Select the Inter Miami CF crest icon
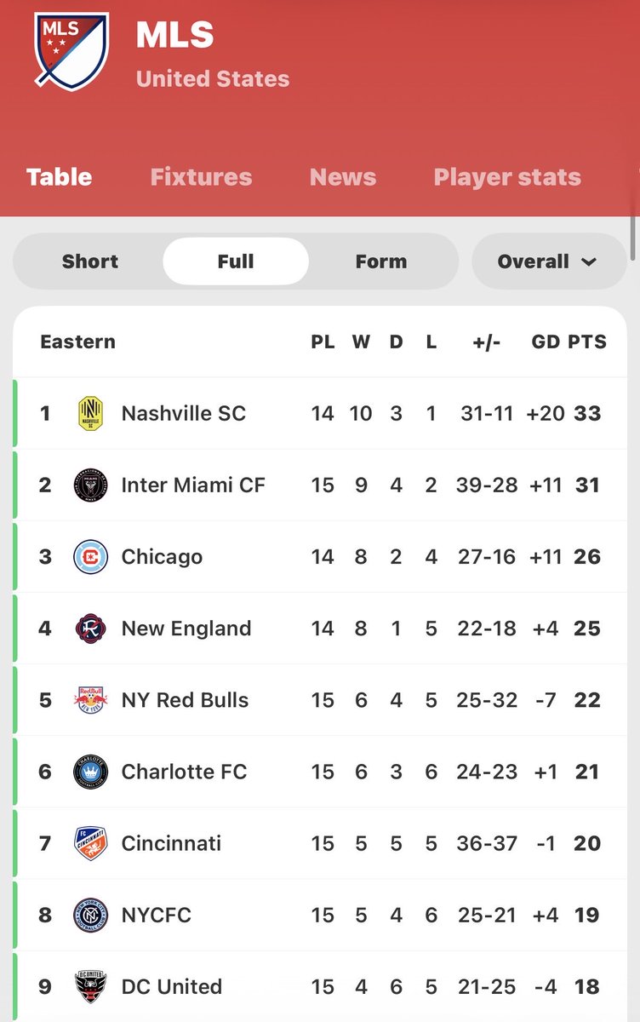Viewport: 640px width, 1022px height. 90,485
